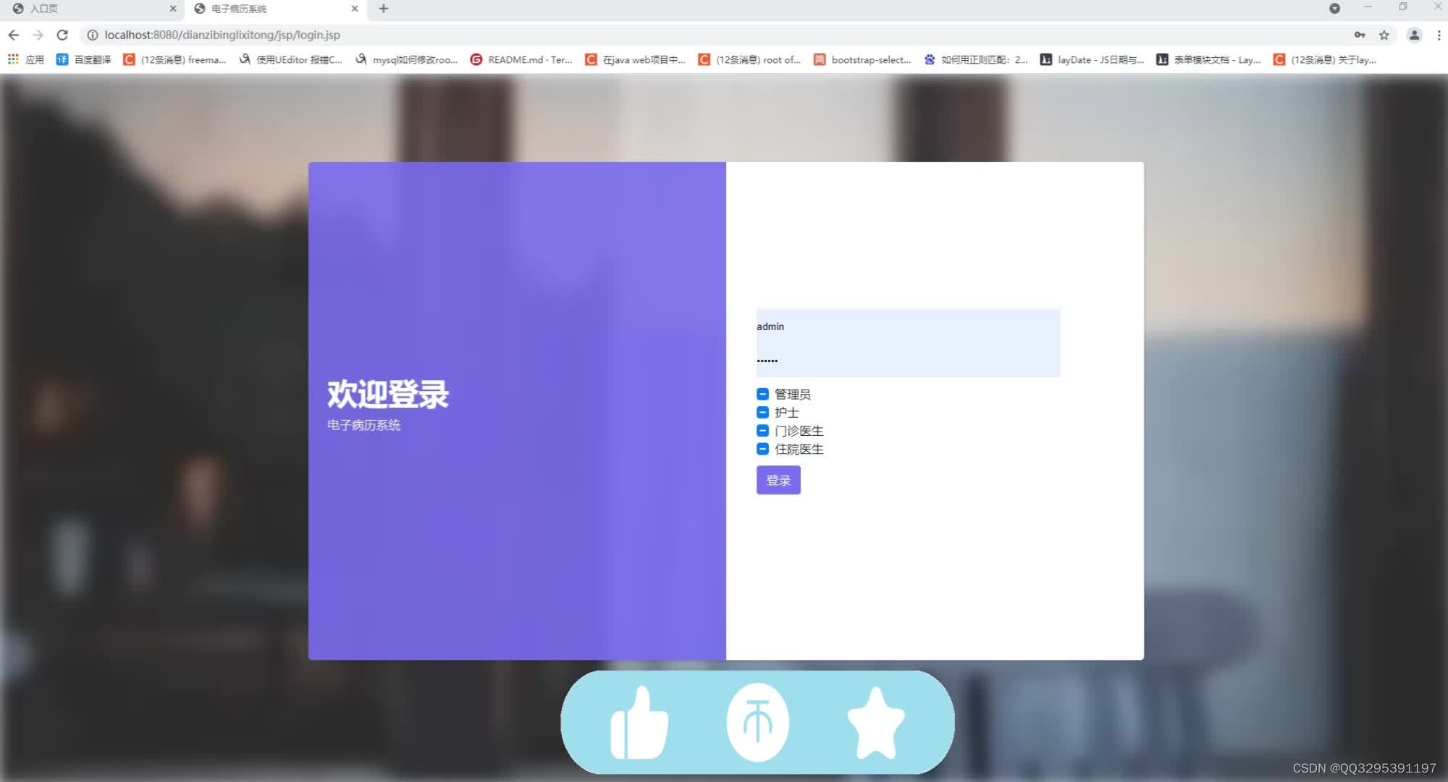Open the mysql如何修改roo... bookmark
1448x782 pixels.
(406, 59)
